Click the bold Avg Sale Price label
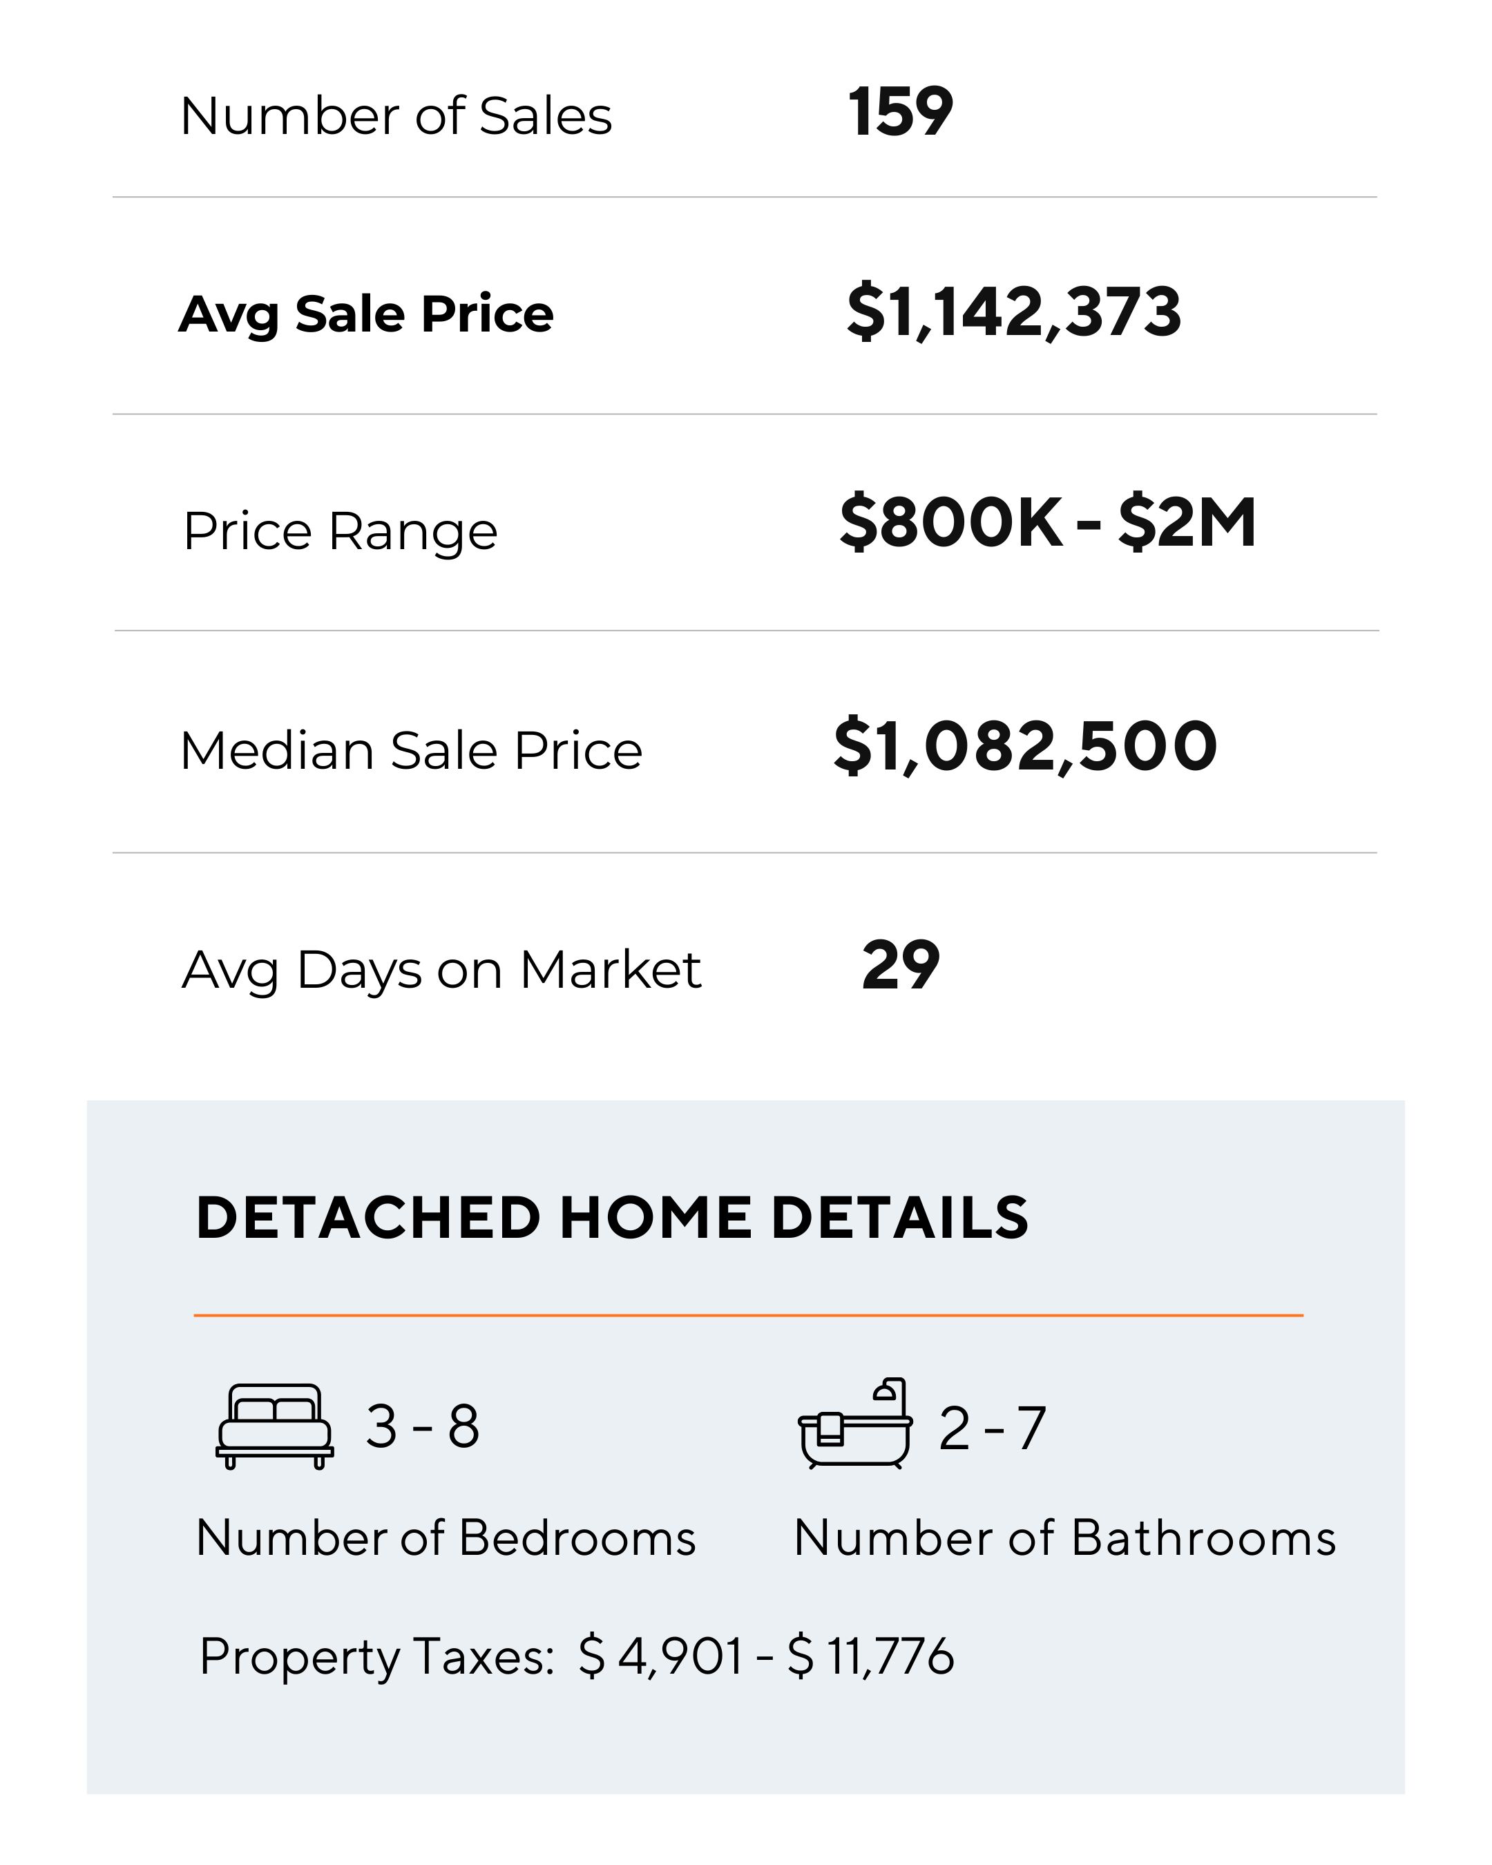The width and height of the screenshot is (1492, 1865). pyautogui.click(x=366, y=313)
